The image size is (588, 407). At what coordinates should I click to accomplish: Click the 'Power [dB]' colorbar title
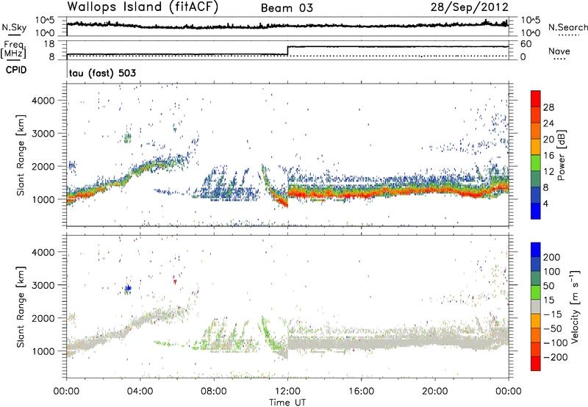[x=561, y=155]
